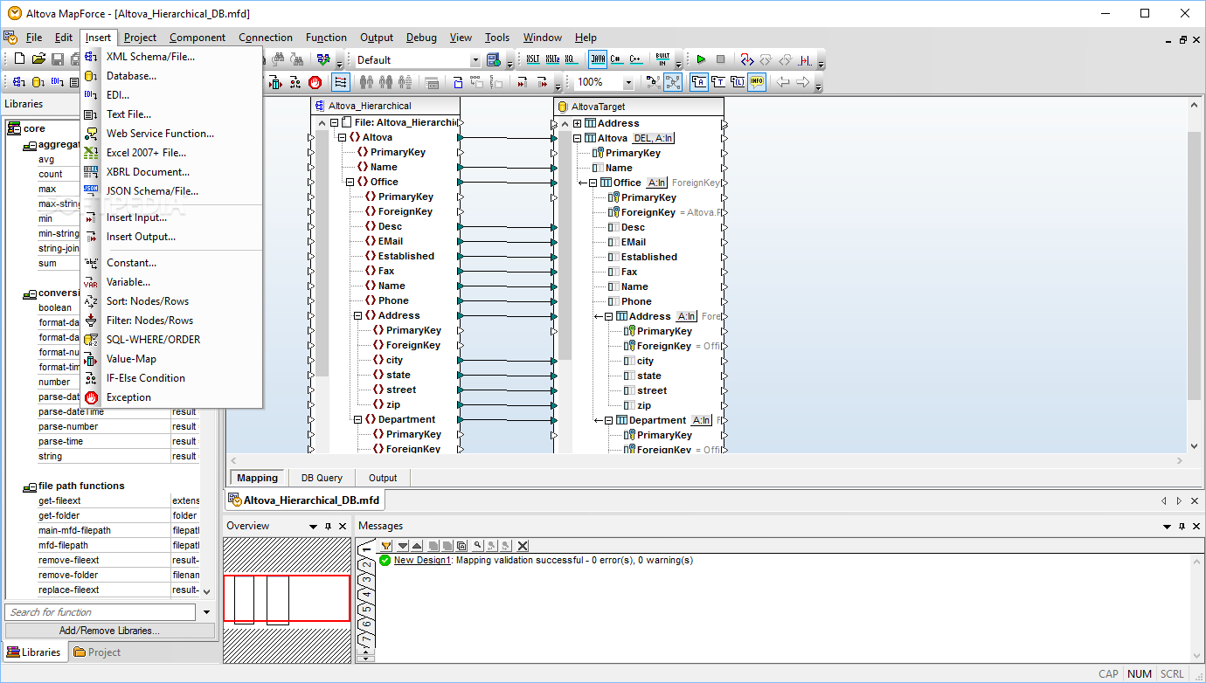Select C# transformation language button
The width and height of the screenshot is (1206, 683).
tap(615, 59)
